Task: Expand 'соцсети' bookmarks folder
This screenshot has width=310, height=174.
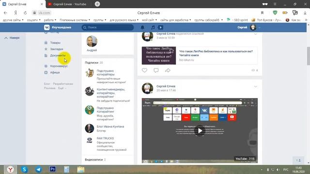Action: (x=33, y=20)
